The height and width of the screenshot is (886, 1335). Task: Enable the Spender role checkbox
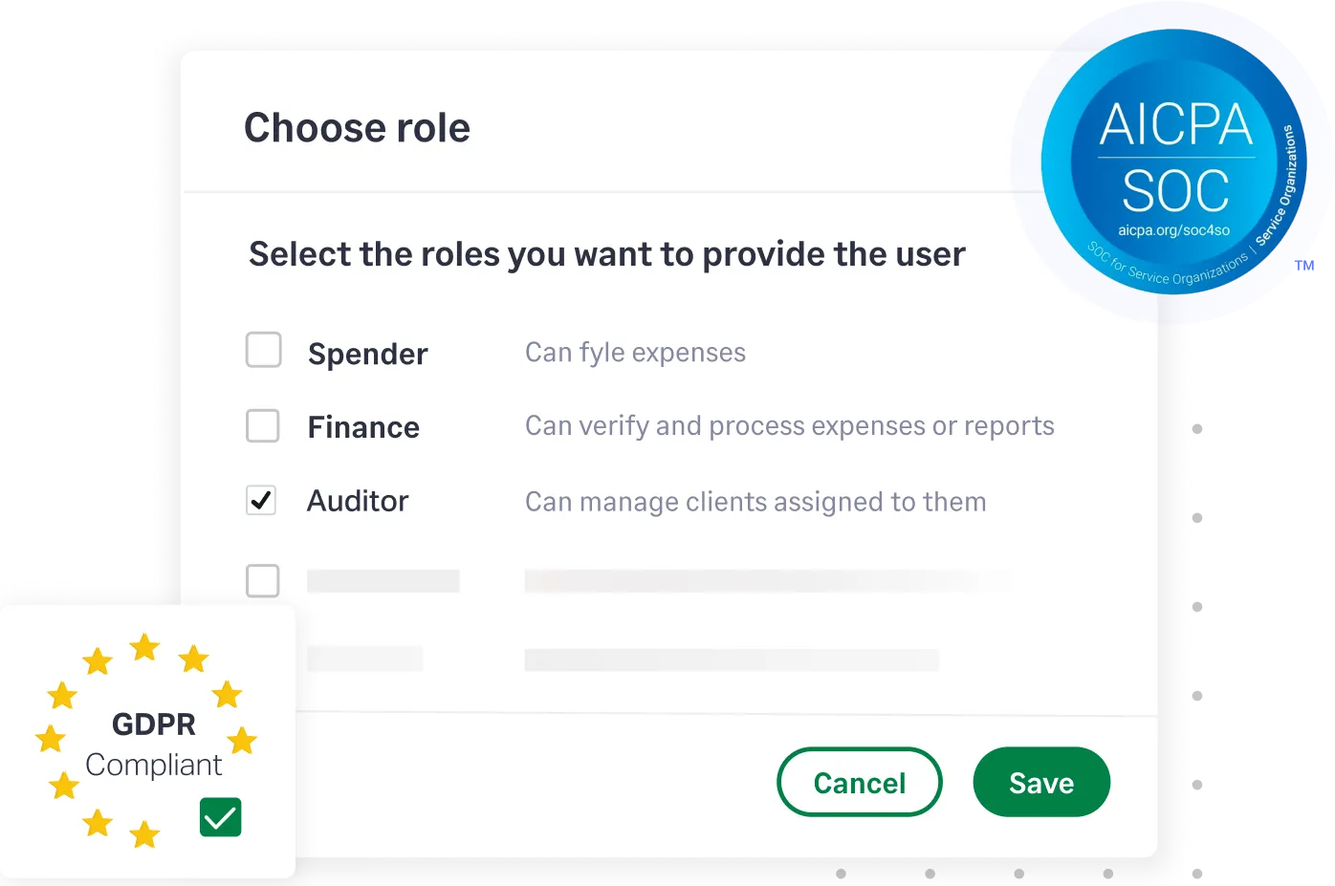click(x=263, y=350)
